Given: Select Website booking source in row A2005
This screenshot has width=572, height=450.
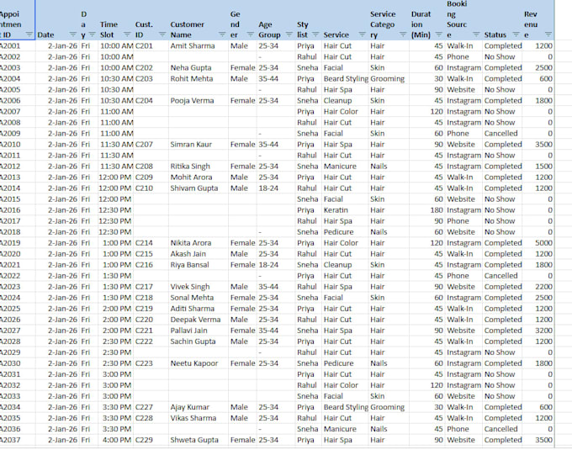Looking at the screenshot, I should point(463,90).
